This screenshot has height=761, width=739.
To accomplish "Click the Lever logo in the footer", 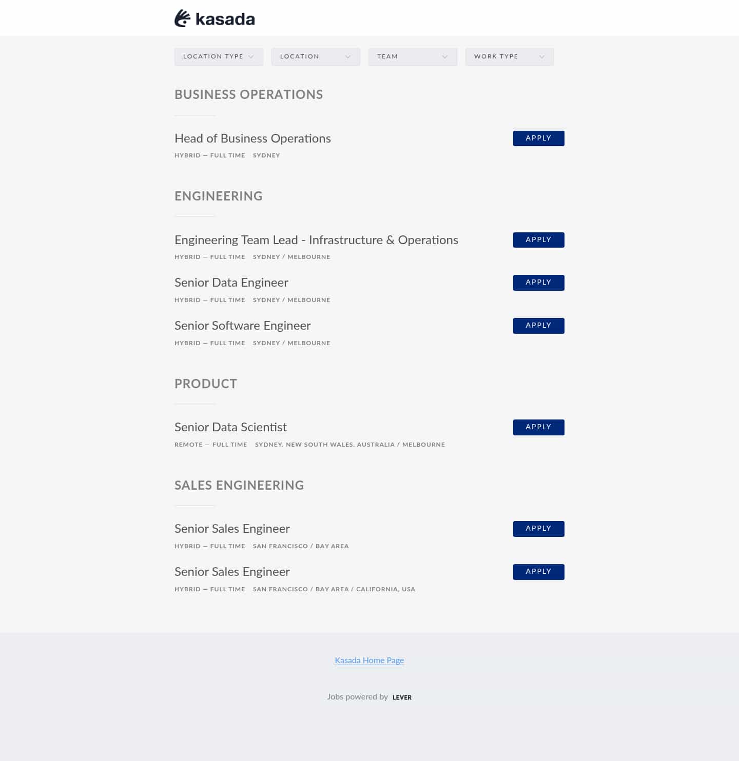I will coord(402,697).
